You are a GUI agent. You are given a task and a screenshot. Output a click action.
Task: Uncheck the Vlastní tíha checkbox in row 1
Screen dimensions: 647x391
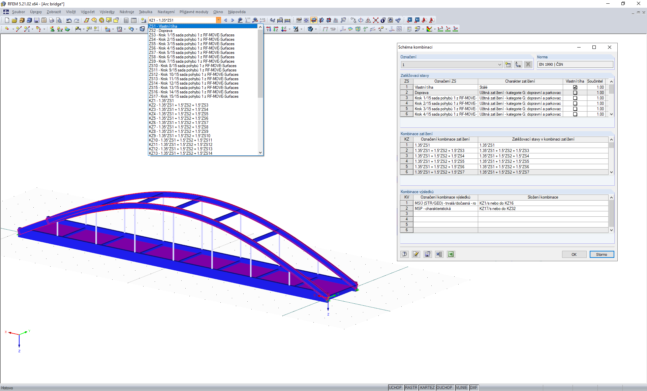[575, 87]
